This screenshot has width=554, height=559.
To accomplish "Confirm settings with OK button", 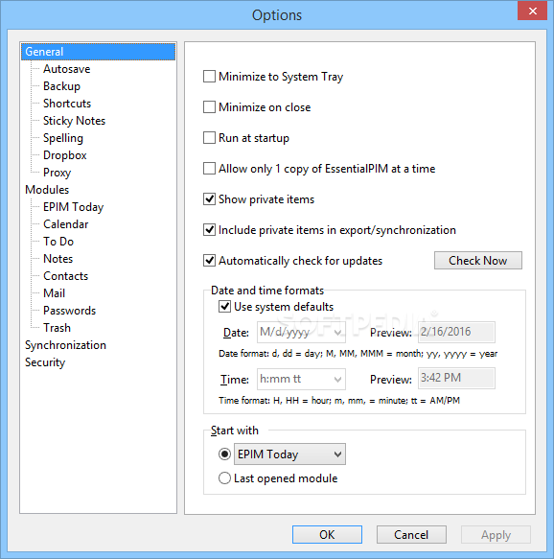I will [x=327, y=535].
